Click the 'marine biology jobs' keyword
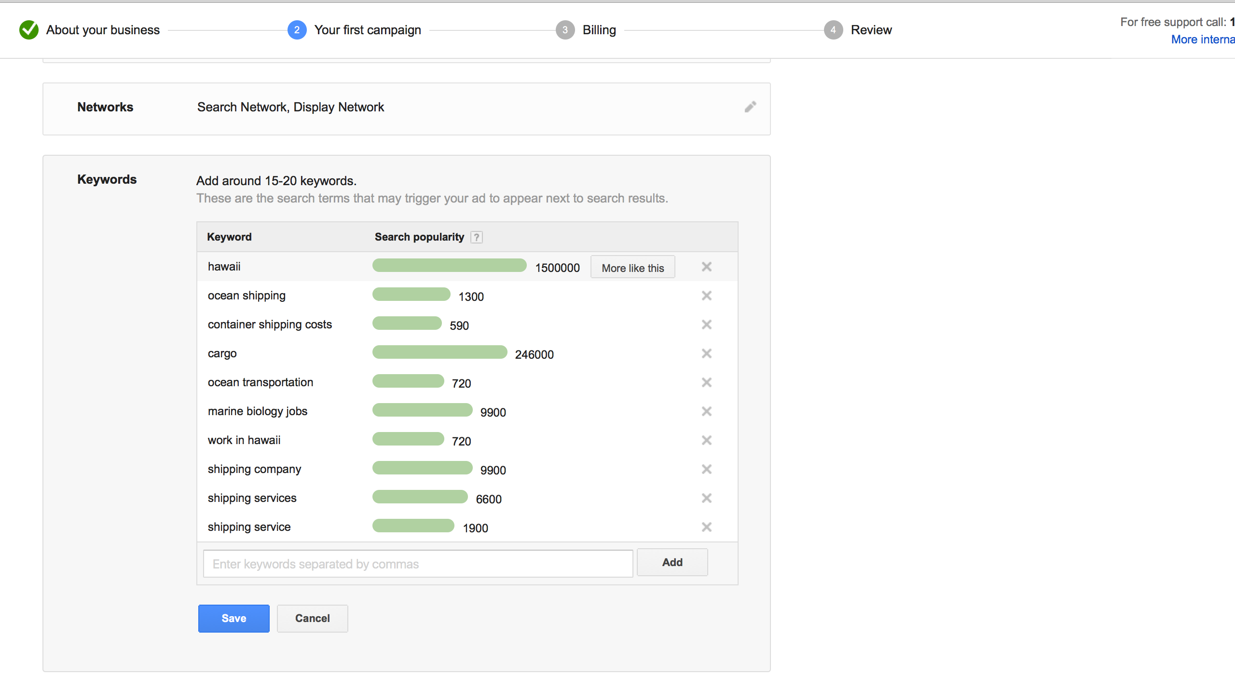1235x676 pixels. point(258,411)
